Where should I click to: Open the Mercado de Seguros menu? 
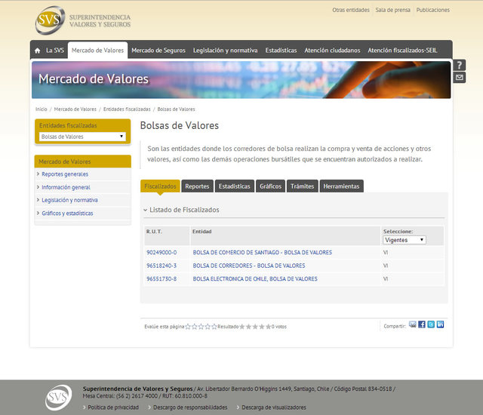pyautogui.click(x=158, y=51)
